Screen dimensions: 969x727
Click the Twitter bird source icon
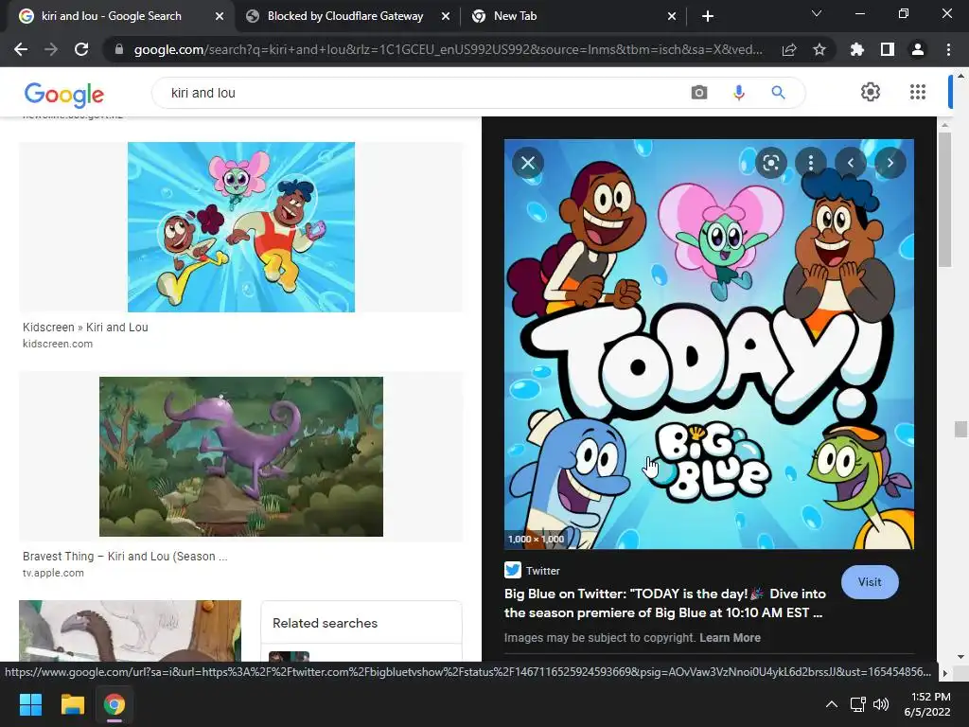[512, 570]
